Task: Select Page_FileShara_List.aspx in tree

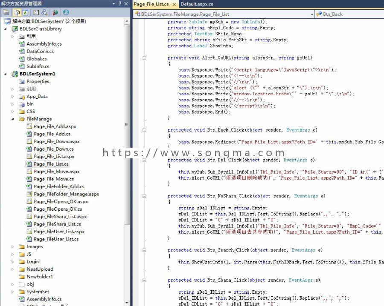Action: tap(60, 216)
